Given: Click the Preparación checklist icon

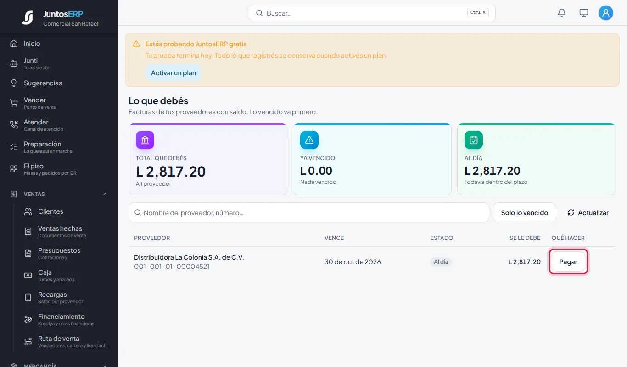Looking at the screenshot, I should [14, 147].
